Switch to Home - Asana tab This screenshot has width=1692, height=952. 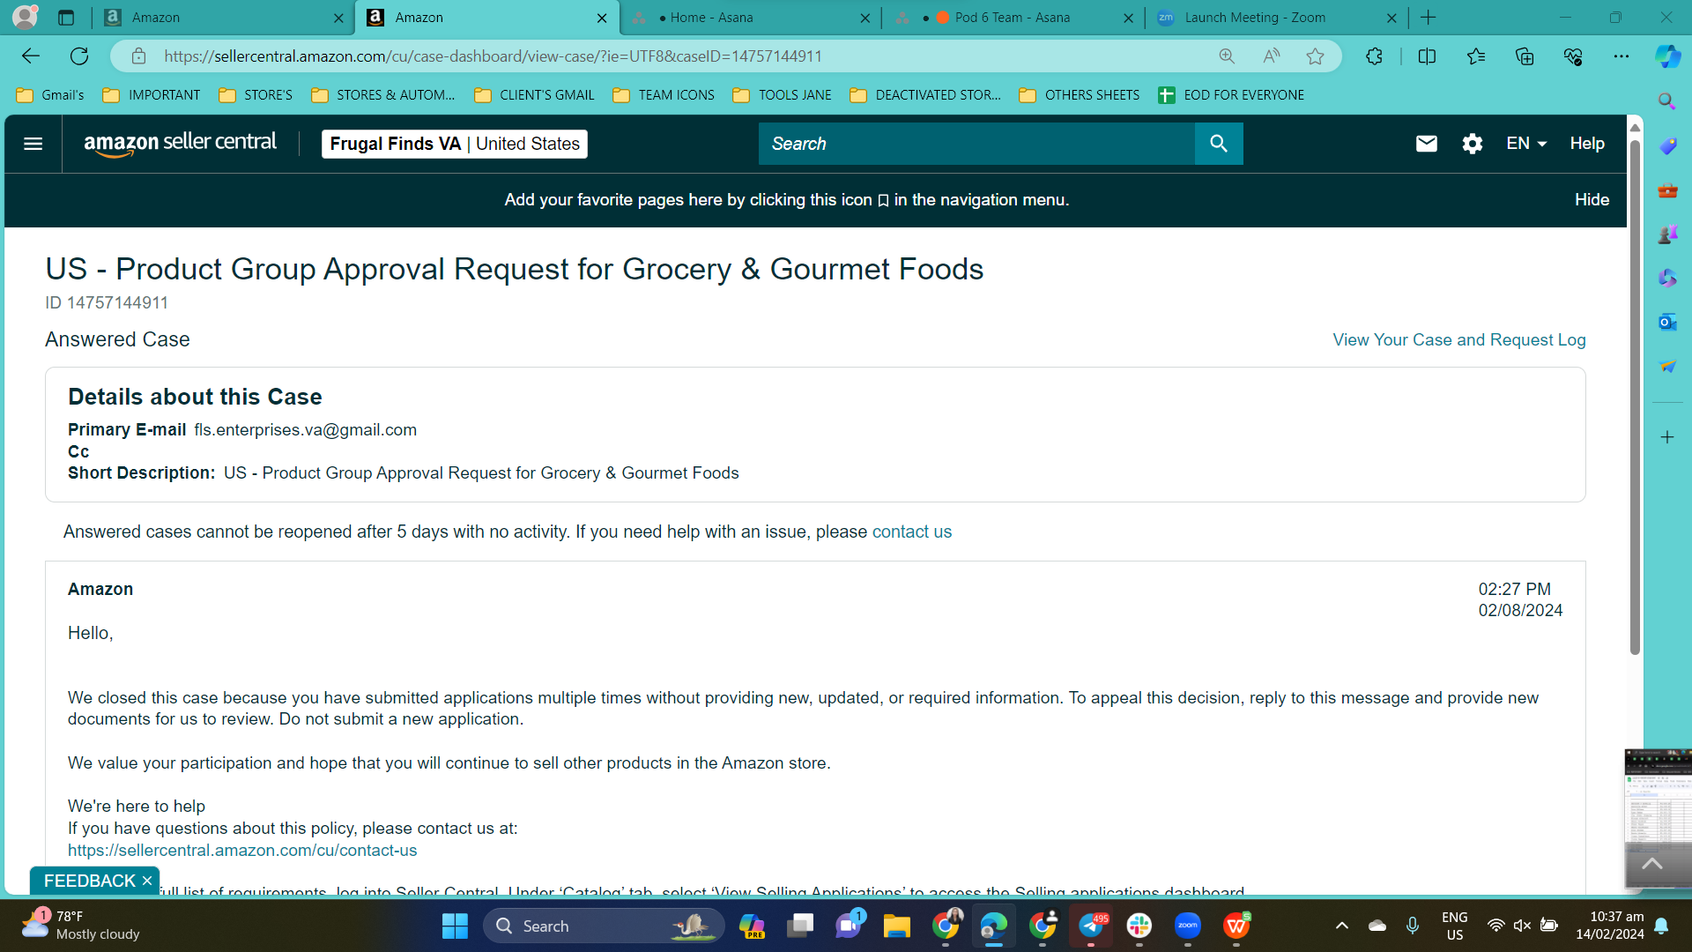[750, 18]
